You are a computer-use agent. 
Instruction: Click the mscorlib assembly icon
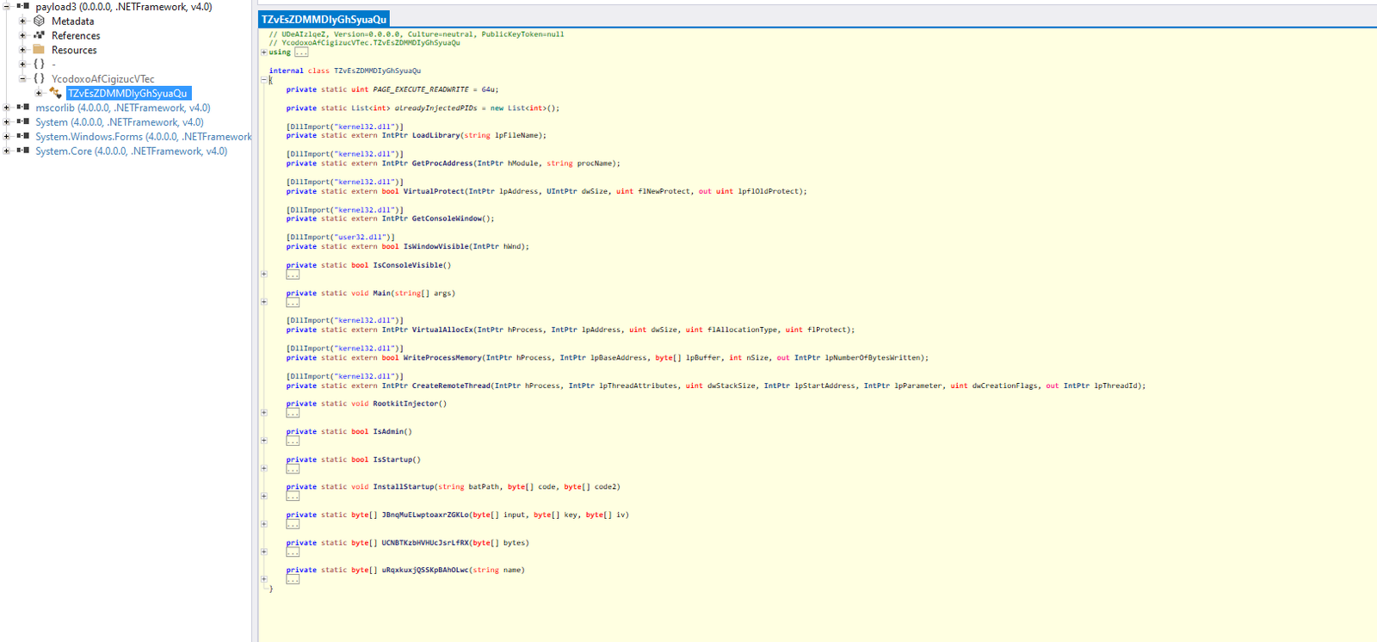pyautogui.click(x=23, y=108)
